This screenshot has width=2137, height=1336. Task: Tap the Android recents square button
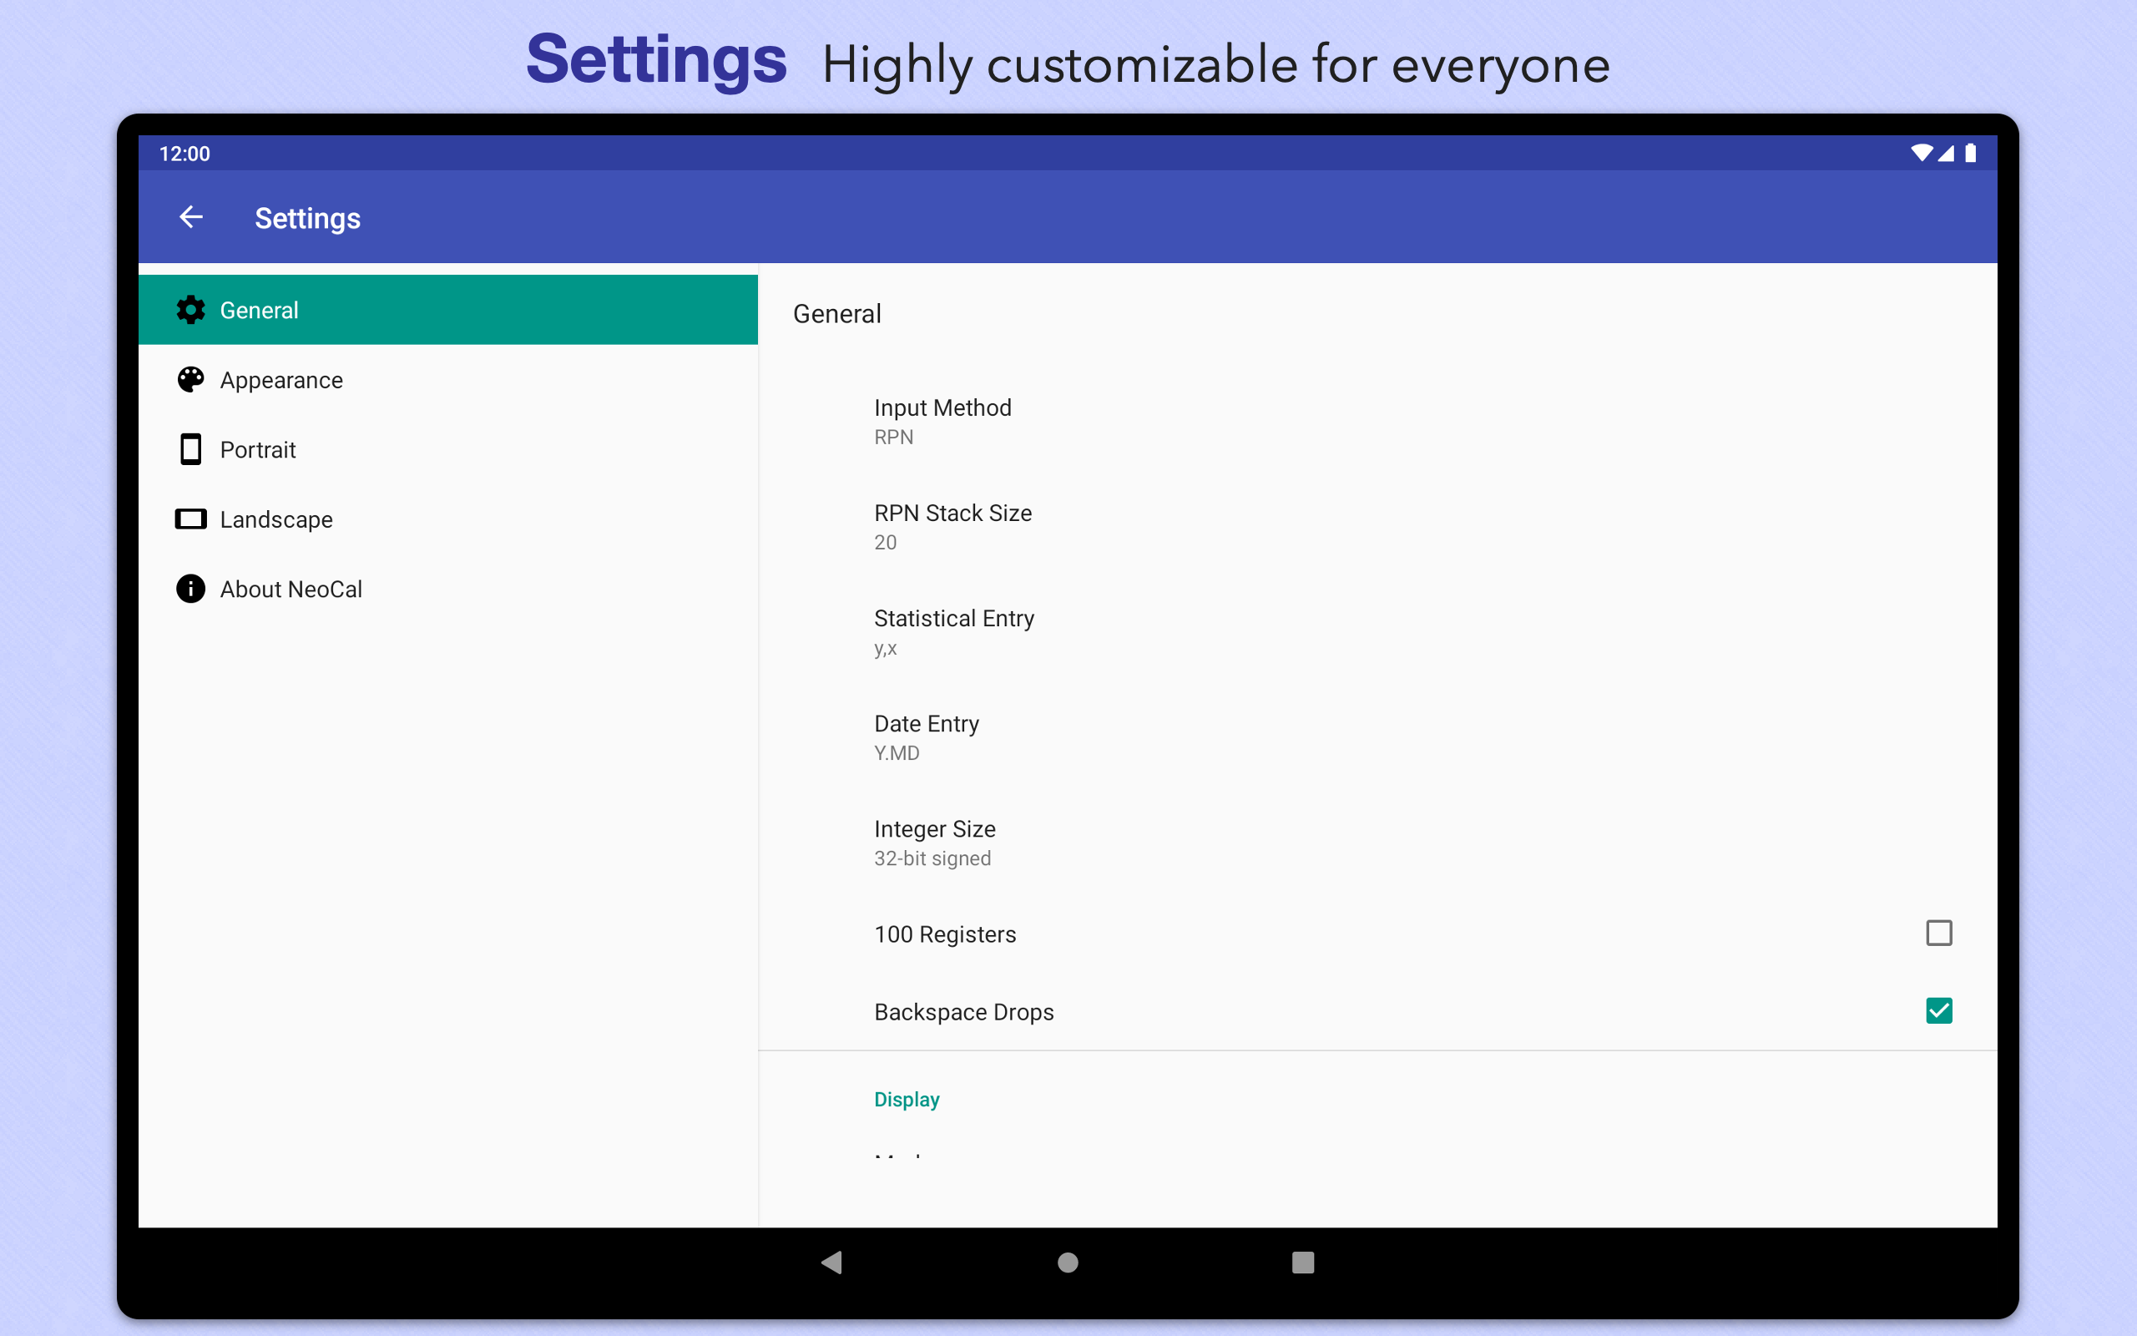[1303, 1263]
